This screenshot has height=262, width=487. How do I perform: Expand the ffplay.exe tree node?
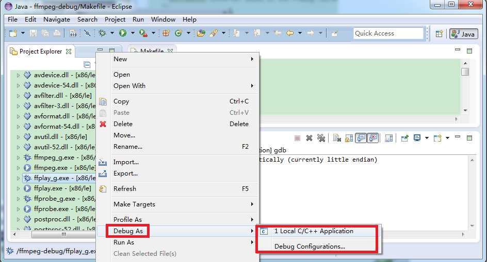click(18, 188)
